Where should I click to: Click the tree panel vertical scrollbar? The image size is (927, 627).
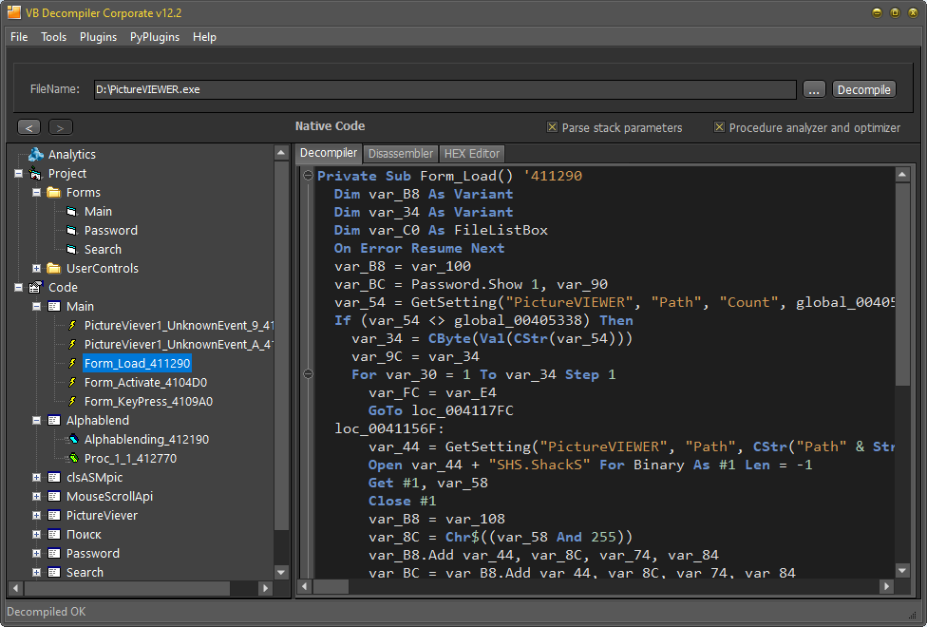point(281,363)
